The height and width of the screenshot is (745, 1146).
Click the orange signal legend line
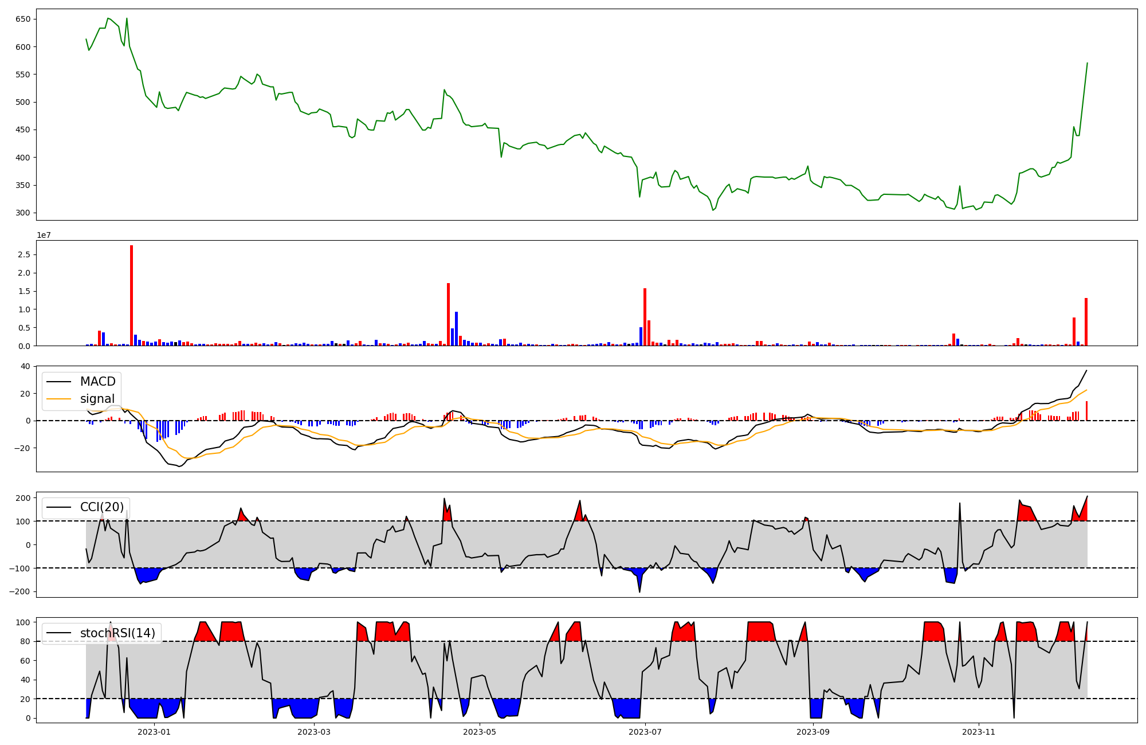click(58, 399)
